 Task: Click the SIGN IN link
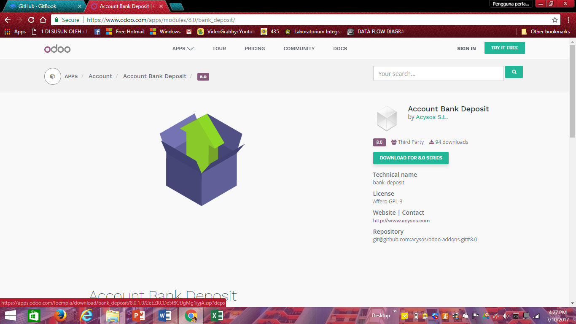(466, 49)
